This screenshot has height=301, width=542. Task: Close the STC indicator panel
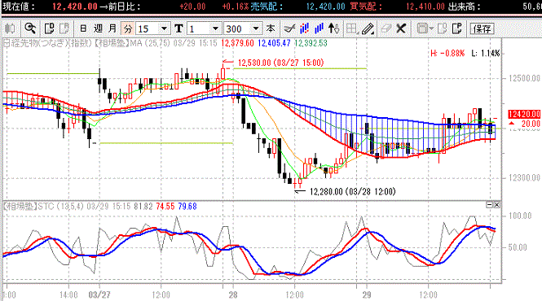click(496, 205)
